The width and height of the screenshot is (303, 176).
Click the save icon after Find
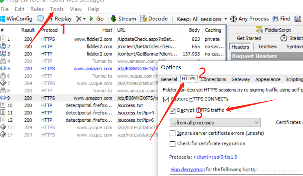(x=298, y=19)
